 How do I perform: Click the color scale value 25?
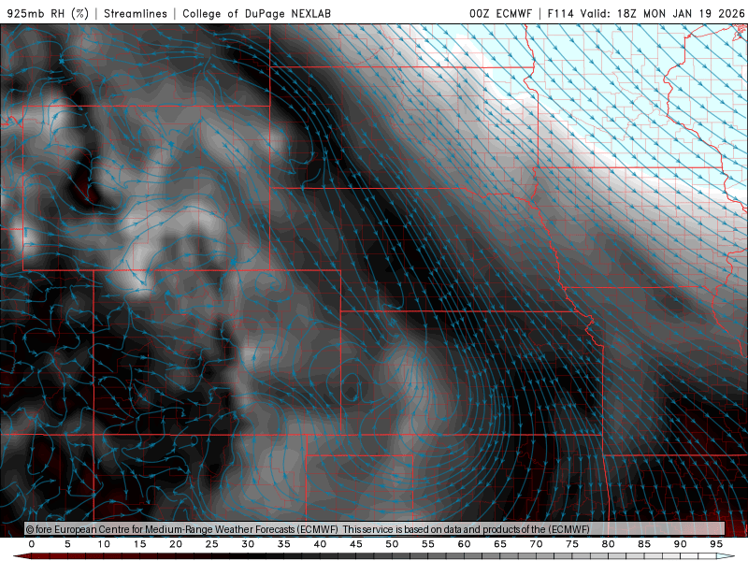point(212,544)
